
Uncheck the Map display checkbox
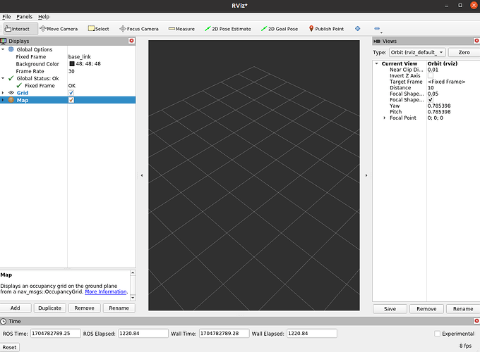click(71, 100)
